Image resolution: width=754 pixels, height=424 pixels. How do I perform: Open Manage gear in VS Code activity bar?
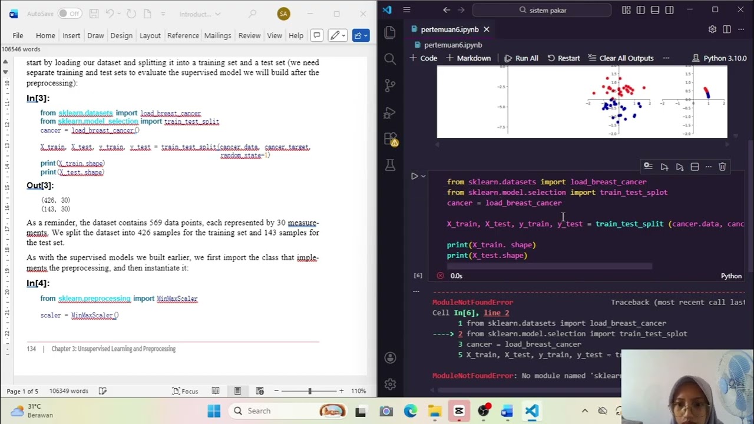pos(390,385)
